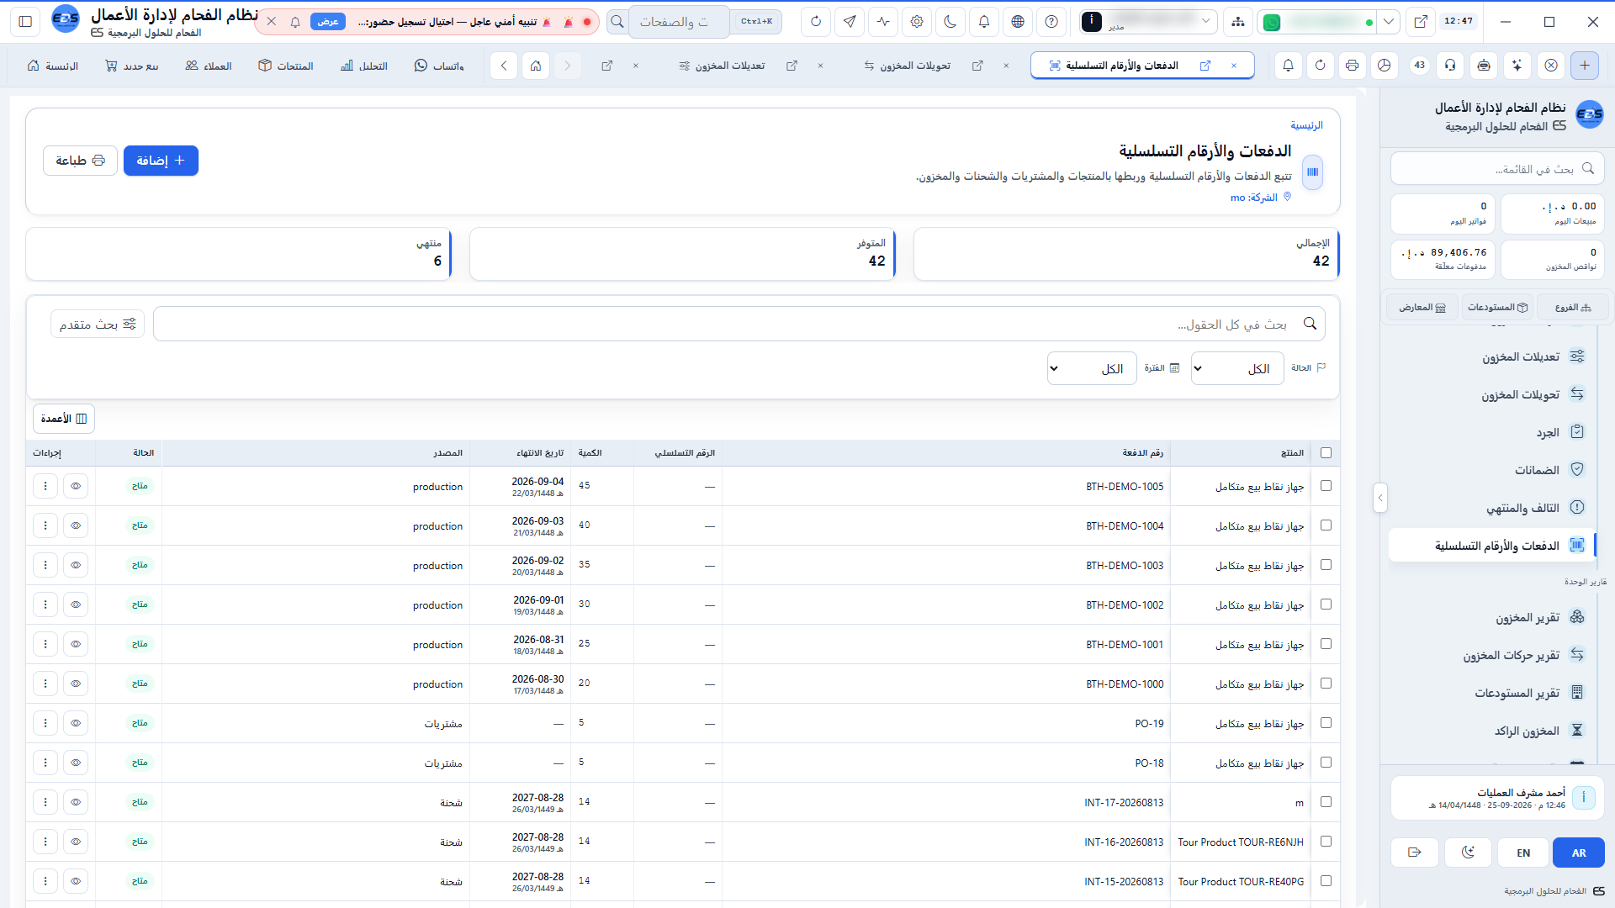
Task: Open the العملاء menu
Action: pos(209,66)
